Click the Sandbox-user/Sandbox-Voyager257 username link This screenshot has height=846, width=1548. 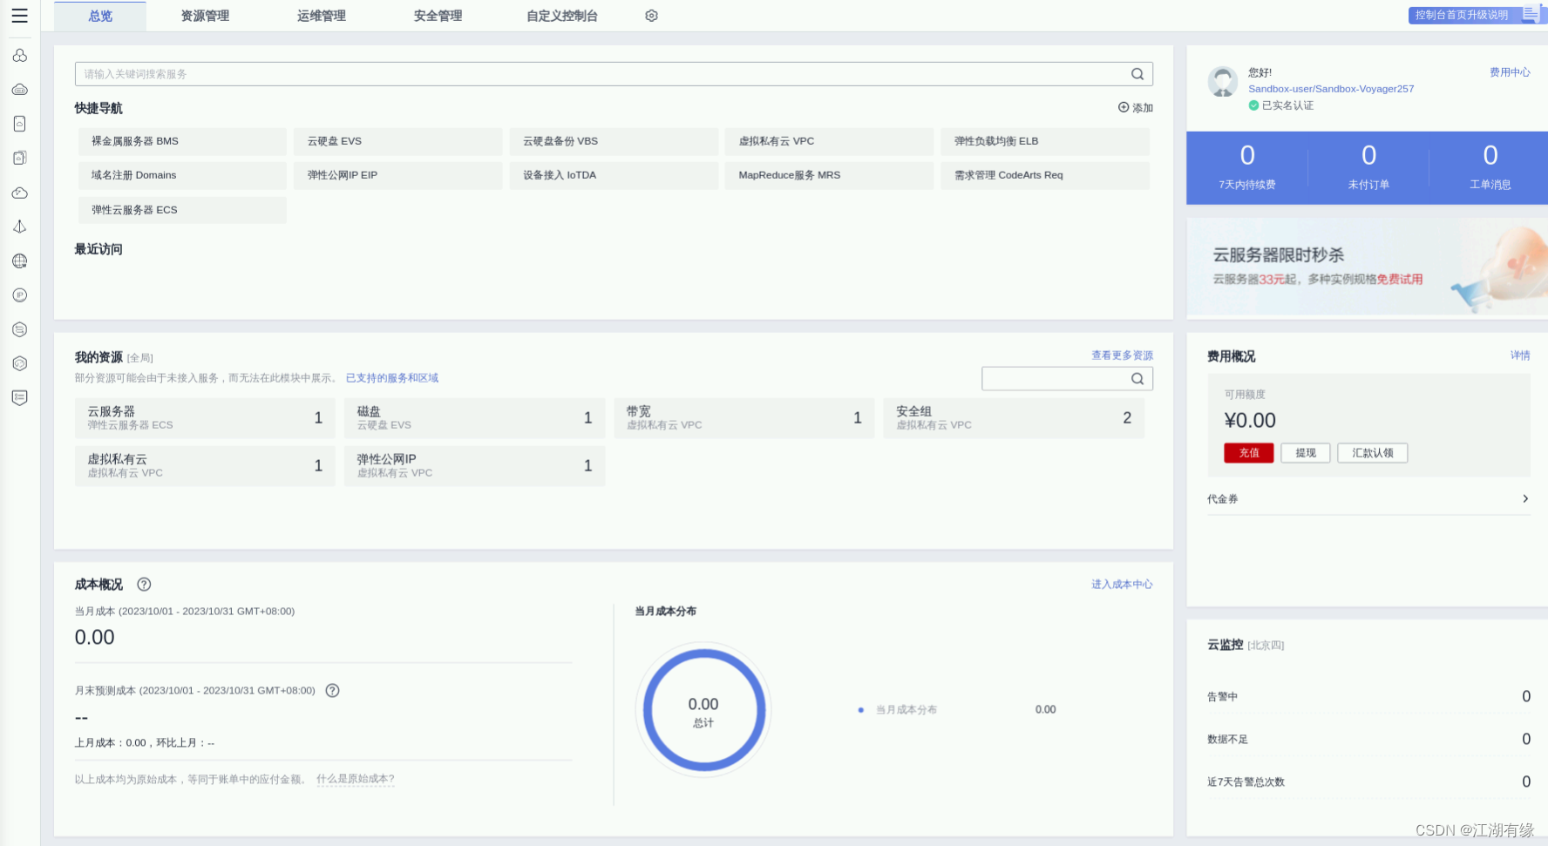1331,89
